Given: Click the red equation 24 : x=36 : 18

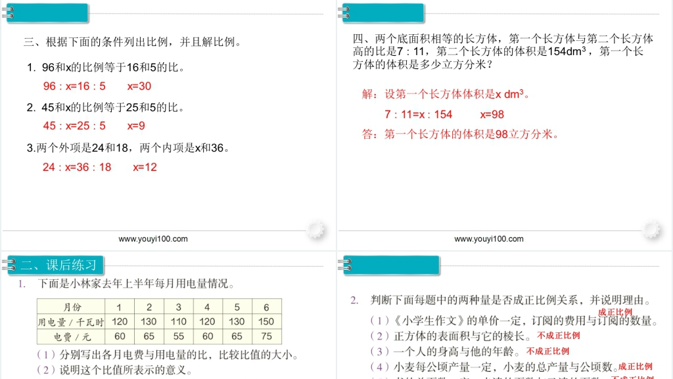Looking at the screenshot, I should 77,167.
